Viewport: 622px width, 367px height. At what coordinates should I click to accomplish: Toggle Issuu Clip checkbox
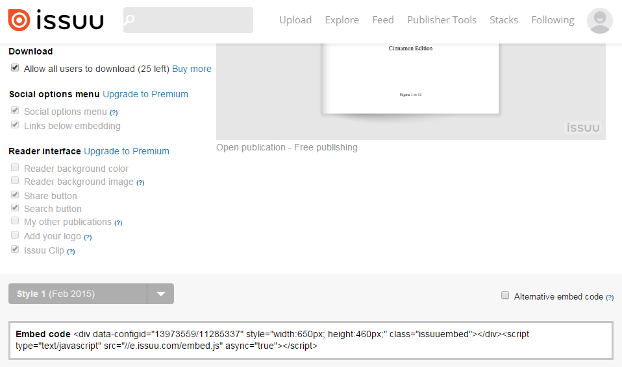tap(15, 249)
